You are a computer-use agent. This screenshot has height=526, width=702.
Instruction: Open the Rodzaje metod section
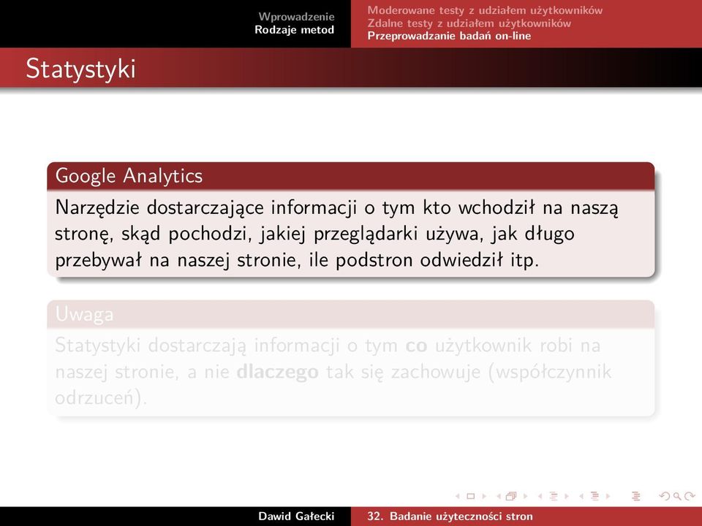[x=295, y=30]
